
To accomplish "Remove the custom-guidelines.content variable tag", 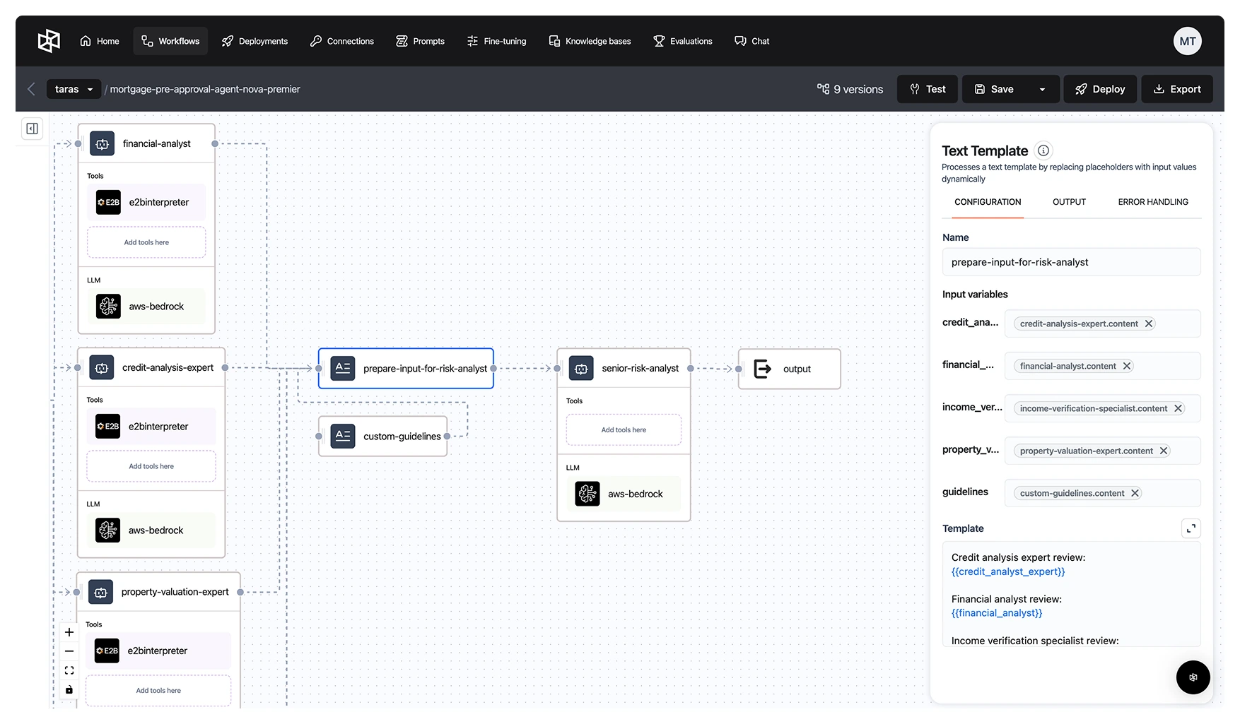I will click(x=1135, y=493).
